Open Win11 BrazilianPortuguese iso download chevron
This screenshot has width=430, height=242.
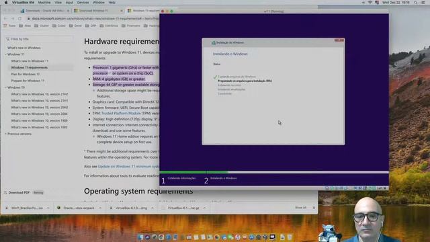pyautogui.click(x=48, y=208)
